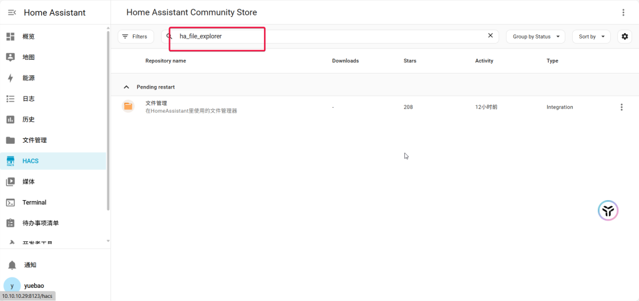Click the 208 stars value
Viewport: 639px width, 301px height.
pyautogui.click(x=408, y=107)
